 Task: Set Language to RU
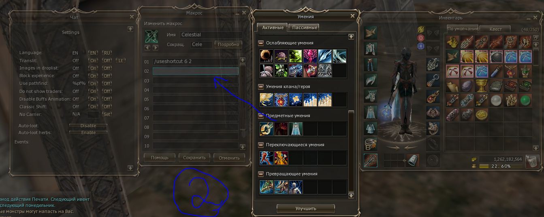click(x=107, y=53)
